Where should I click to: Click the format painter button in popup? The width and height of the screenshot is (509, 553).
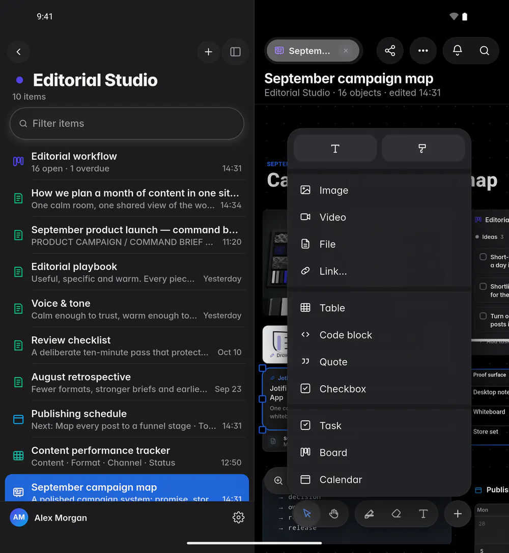(423, 149)
